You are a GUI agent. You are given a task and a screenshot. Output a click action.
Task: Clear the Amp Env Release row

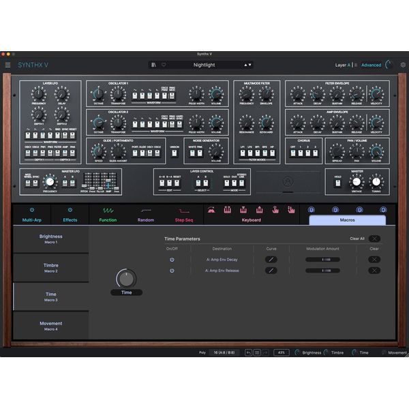coord(374,271)
